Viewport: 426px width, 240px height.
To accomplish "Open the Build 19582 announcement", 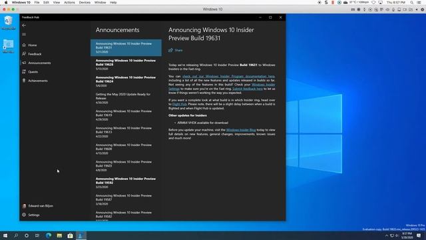I will click(x=126, y=215).
